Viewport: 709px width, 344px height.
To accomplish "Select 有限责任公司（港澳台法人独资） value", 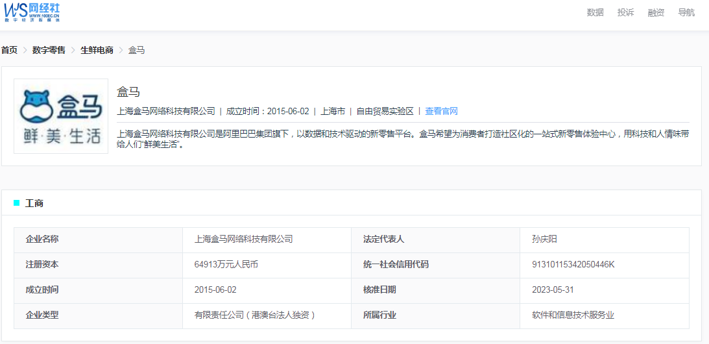I will pos(254,315).
